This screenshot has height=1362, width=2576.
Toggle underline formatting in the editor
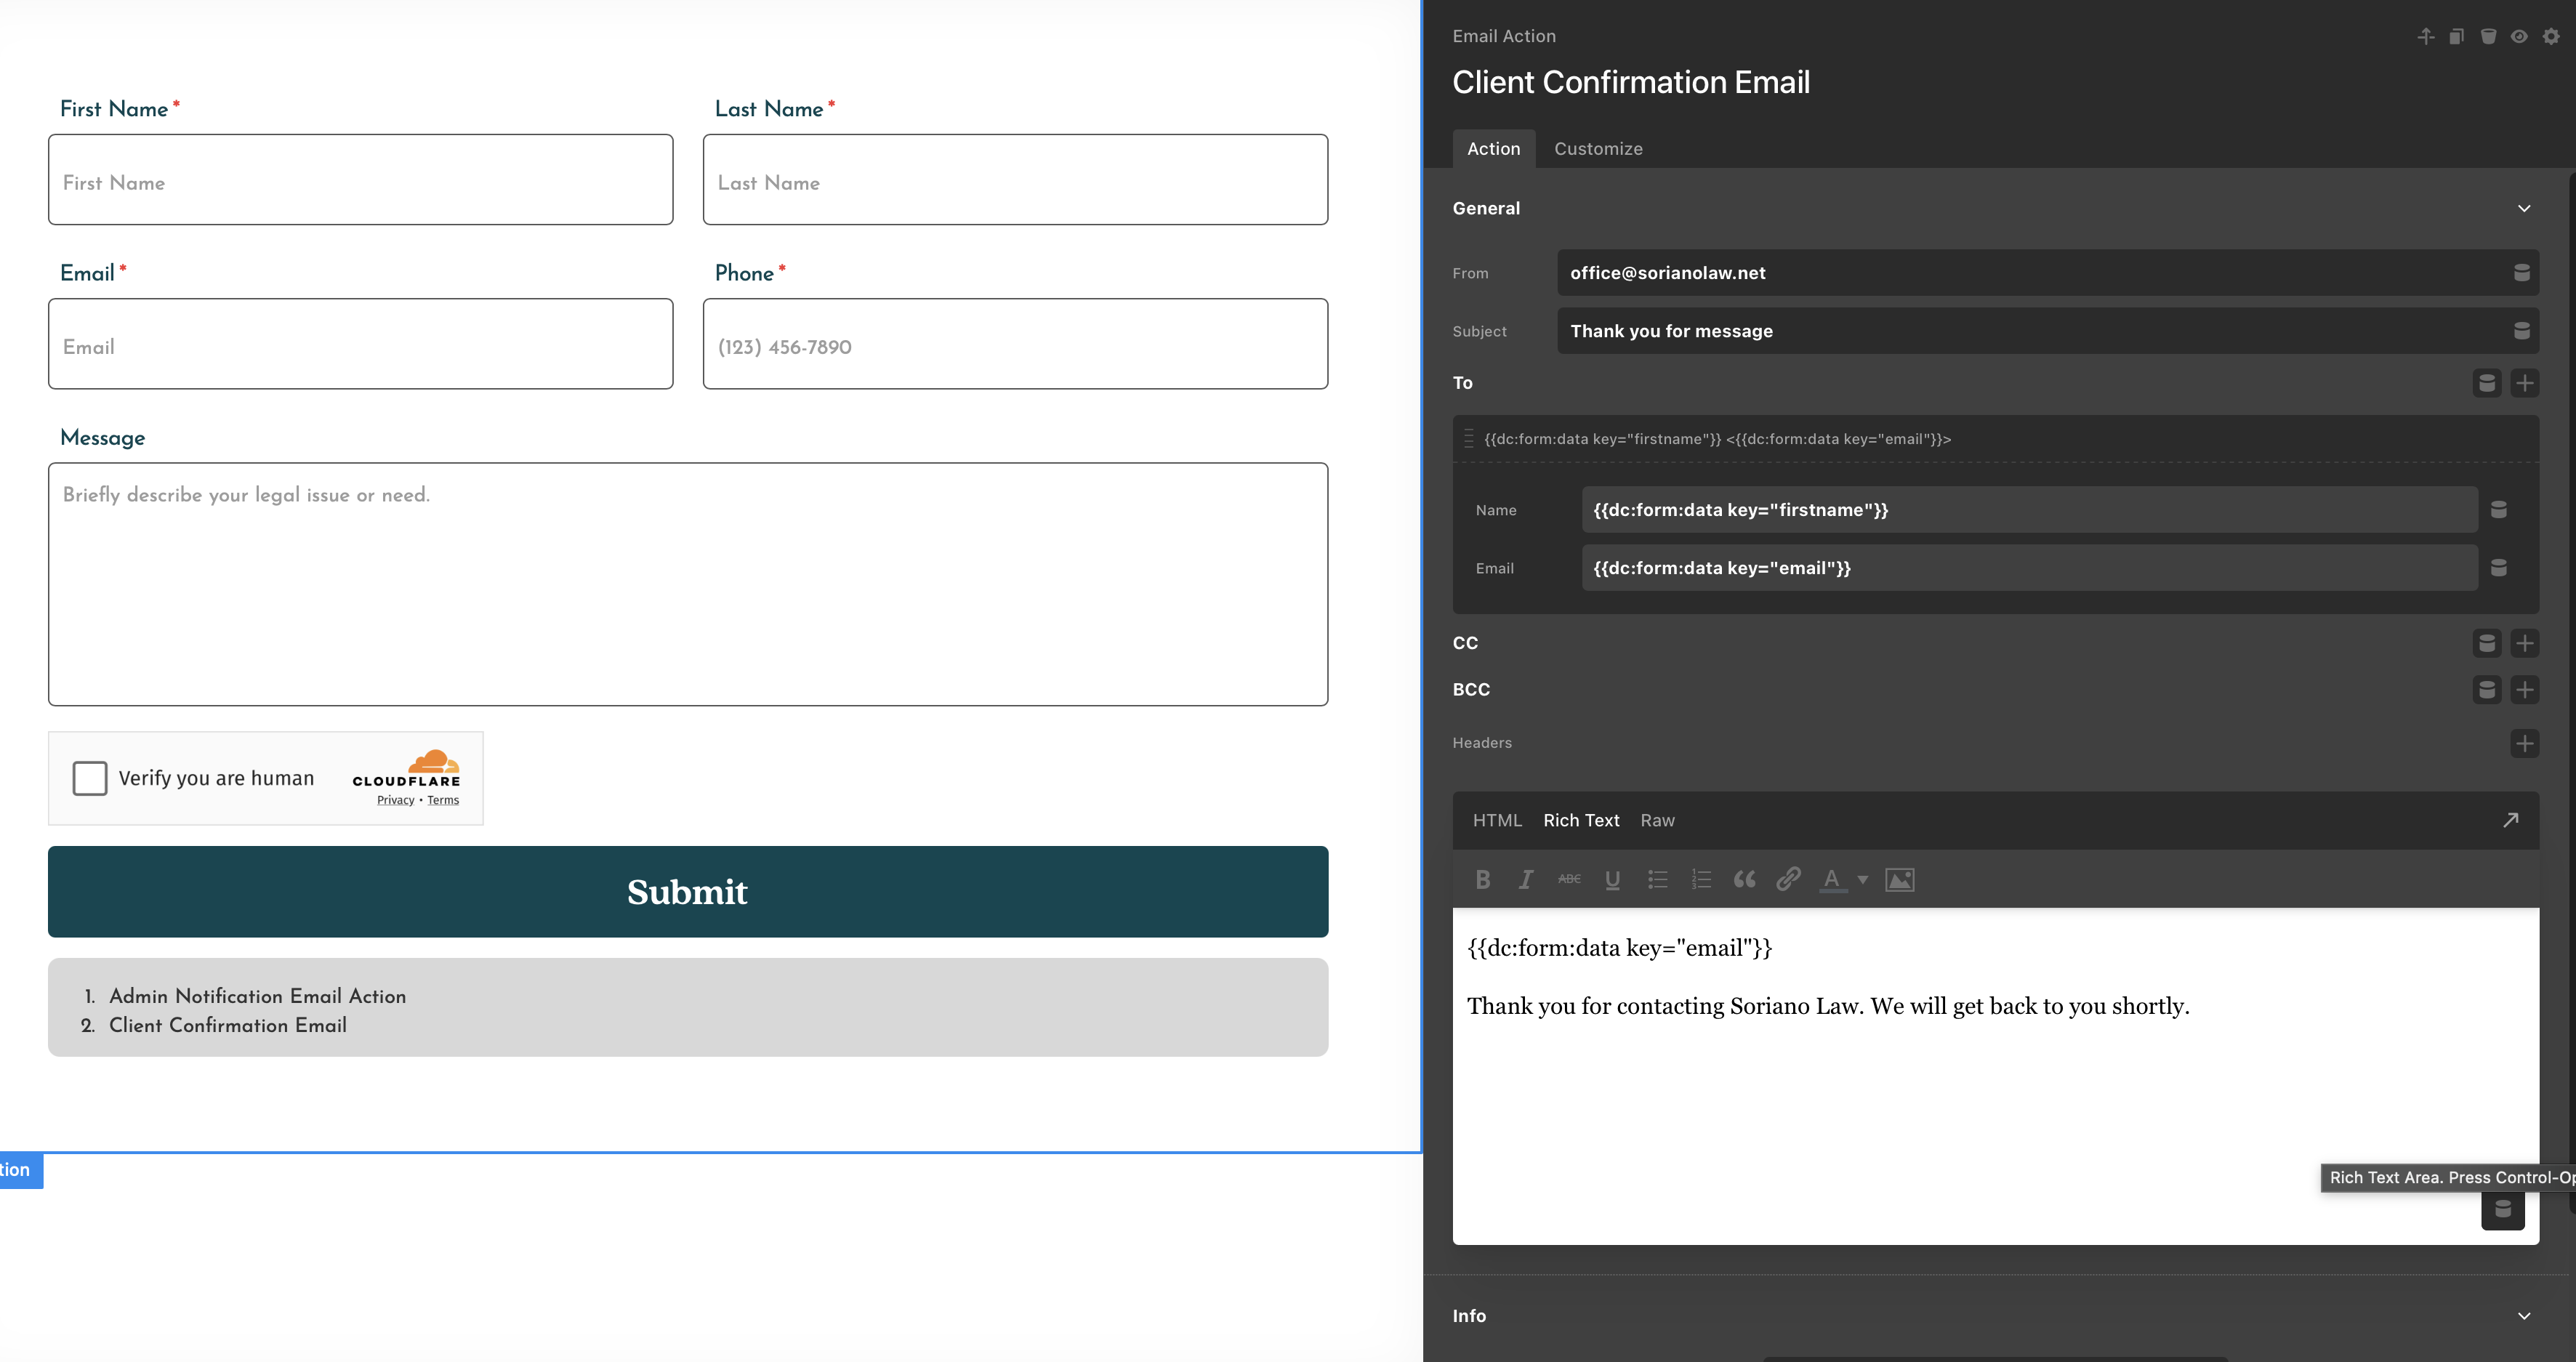pyautogui.click(x=1612, y=879)
